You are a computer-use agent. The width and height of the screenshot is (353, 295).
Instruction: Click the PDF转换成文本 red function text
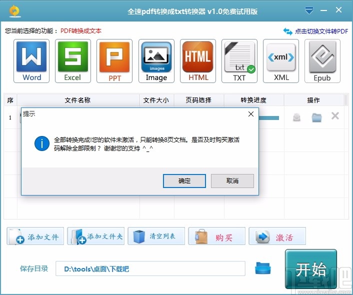pos(81,31)
